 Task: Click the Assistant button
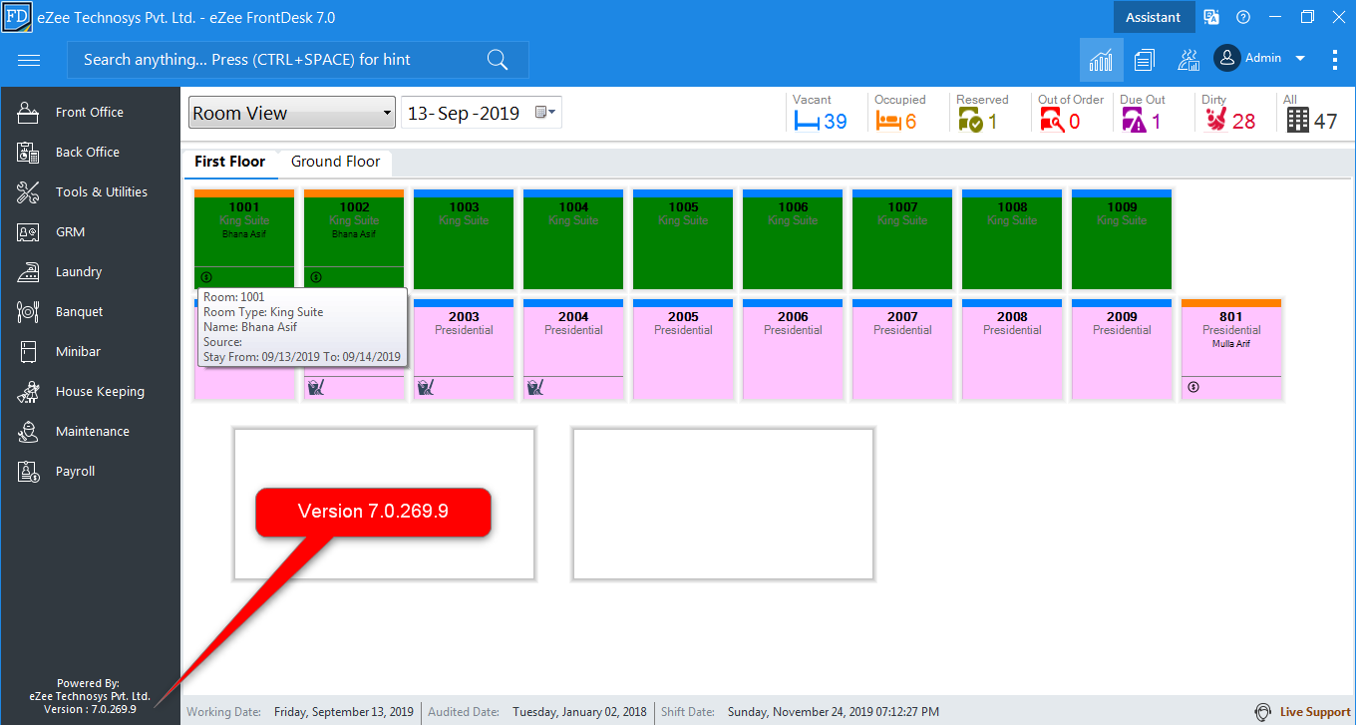tap(1154, 17)
